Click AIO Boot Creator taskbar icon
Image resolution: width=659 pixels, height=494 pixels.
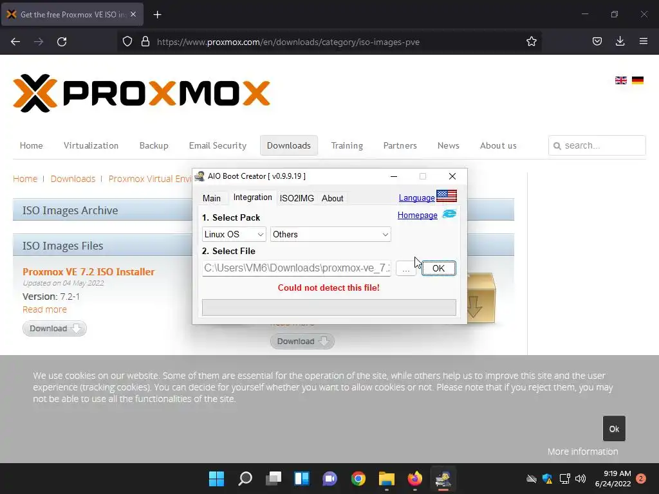pyautogui.click(x=443, y=479)
